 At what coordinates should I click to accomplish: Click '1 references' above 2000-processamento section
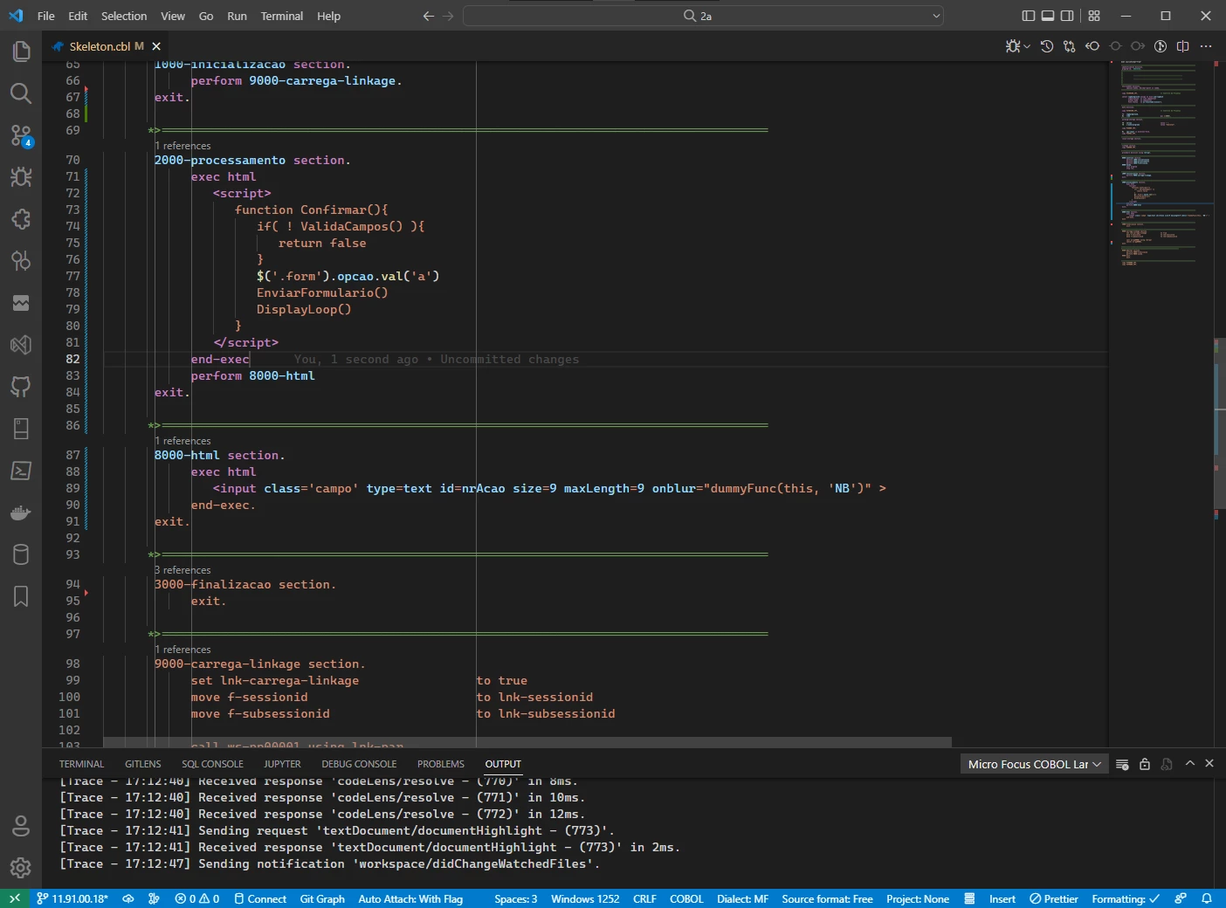coord(183,146)
